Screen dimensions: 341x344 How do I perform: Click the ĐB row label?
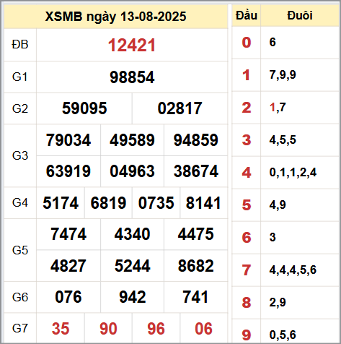click(x=20, y=45)
